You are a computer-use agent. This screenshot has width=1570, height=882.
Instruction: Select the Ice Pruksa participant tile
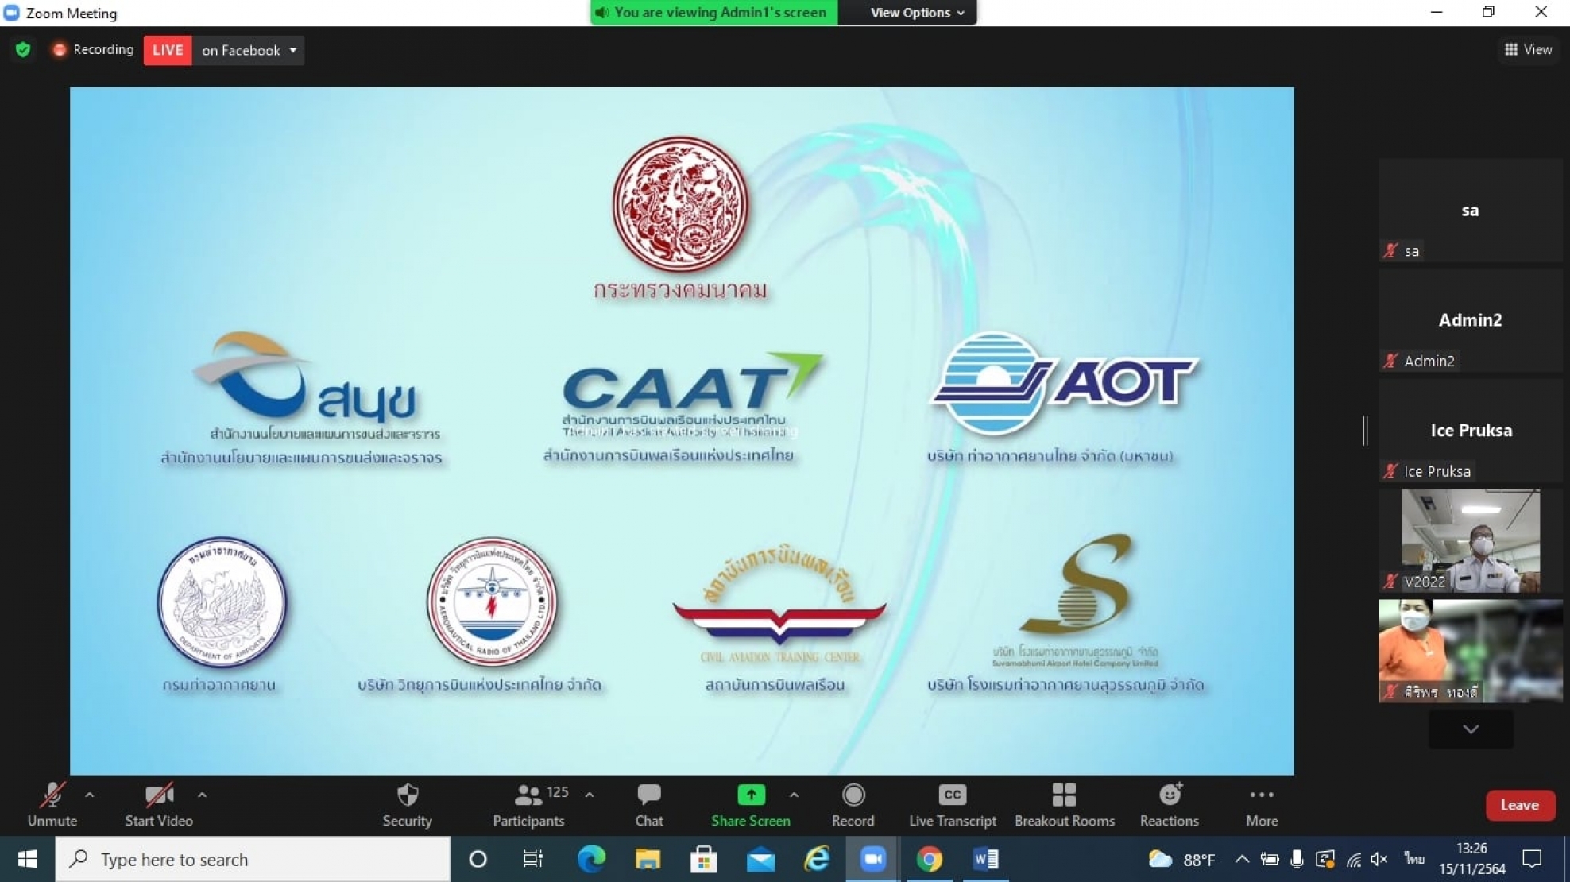(x=1471, y=431)
